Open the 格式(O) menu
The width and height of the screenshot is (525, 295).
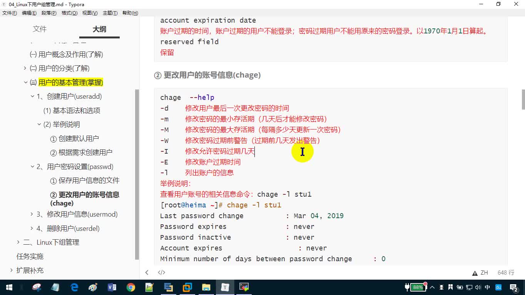[x=69, y=13]
